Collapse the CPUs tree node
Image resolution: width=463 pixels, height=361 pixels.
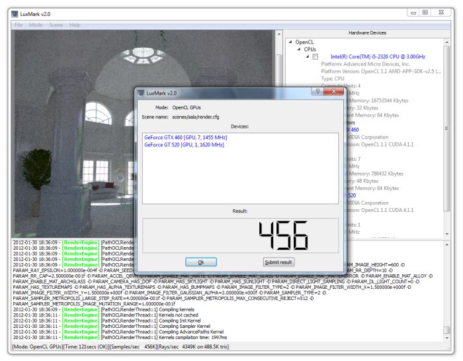coord(299,49)
